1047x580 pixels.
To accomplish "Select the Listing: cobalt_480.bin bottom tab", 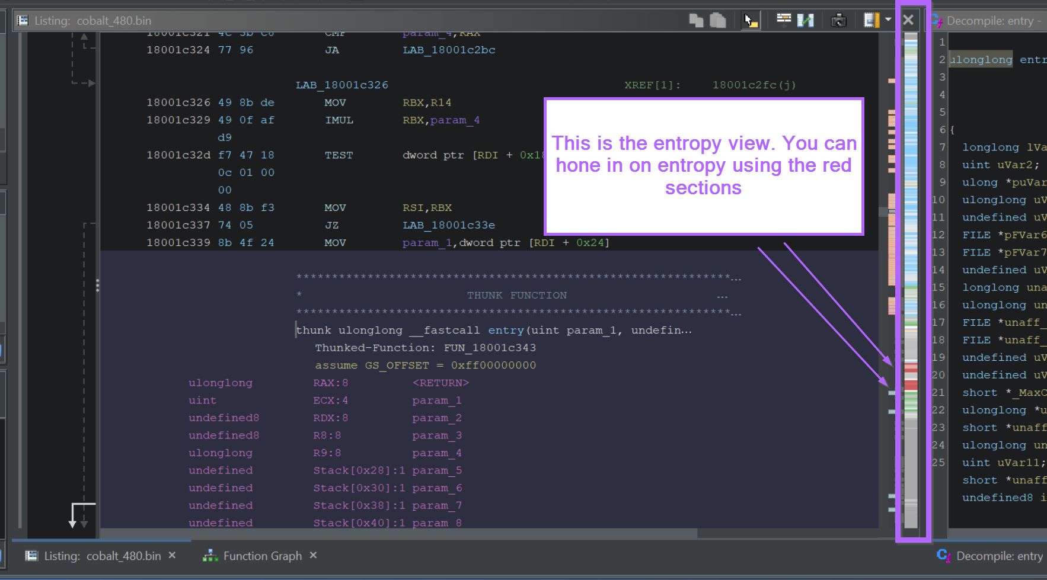I will point(102,556).
